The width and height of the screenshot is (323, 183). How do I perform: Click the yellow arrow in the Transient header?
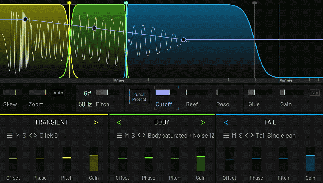96,122
